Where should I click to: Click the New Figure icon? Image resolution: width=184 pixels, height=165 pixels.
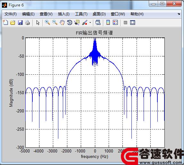(5, 22)
